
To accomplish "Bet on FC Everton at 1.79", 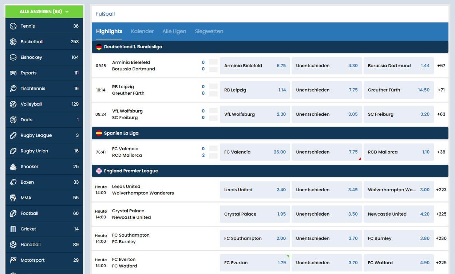I will point(255,263).
